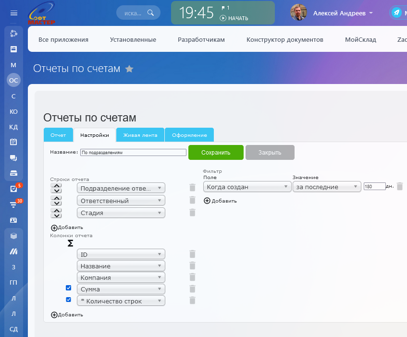Screen dimensions: 407x337
Task: Start the workday with НАЧАТЬ
Action: coord(234,18)
